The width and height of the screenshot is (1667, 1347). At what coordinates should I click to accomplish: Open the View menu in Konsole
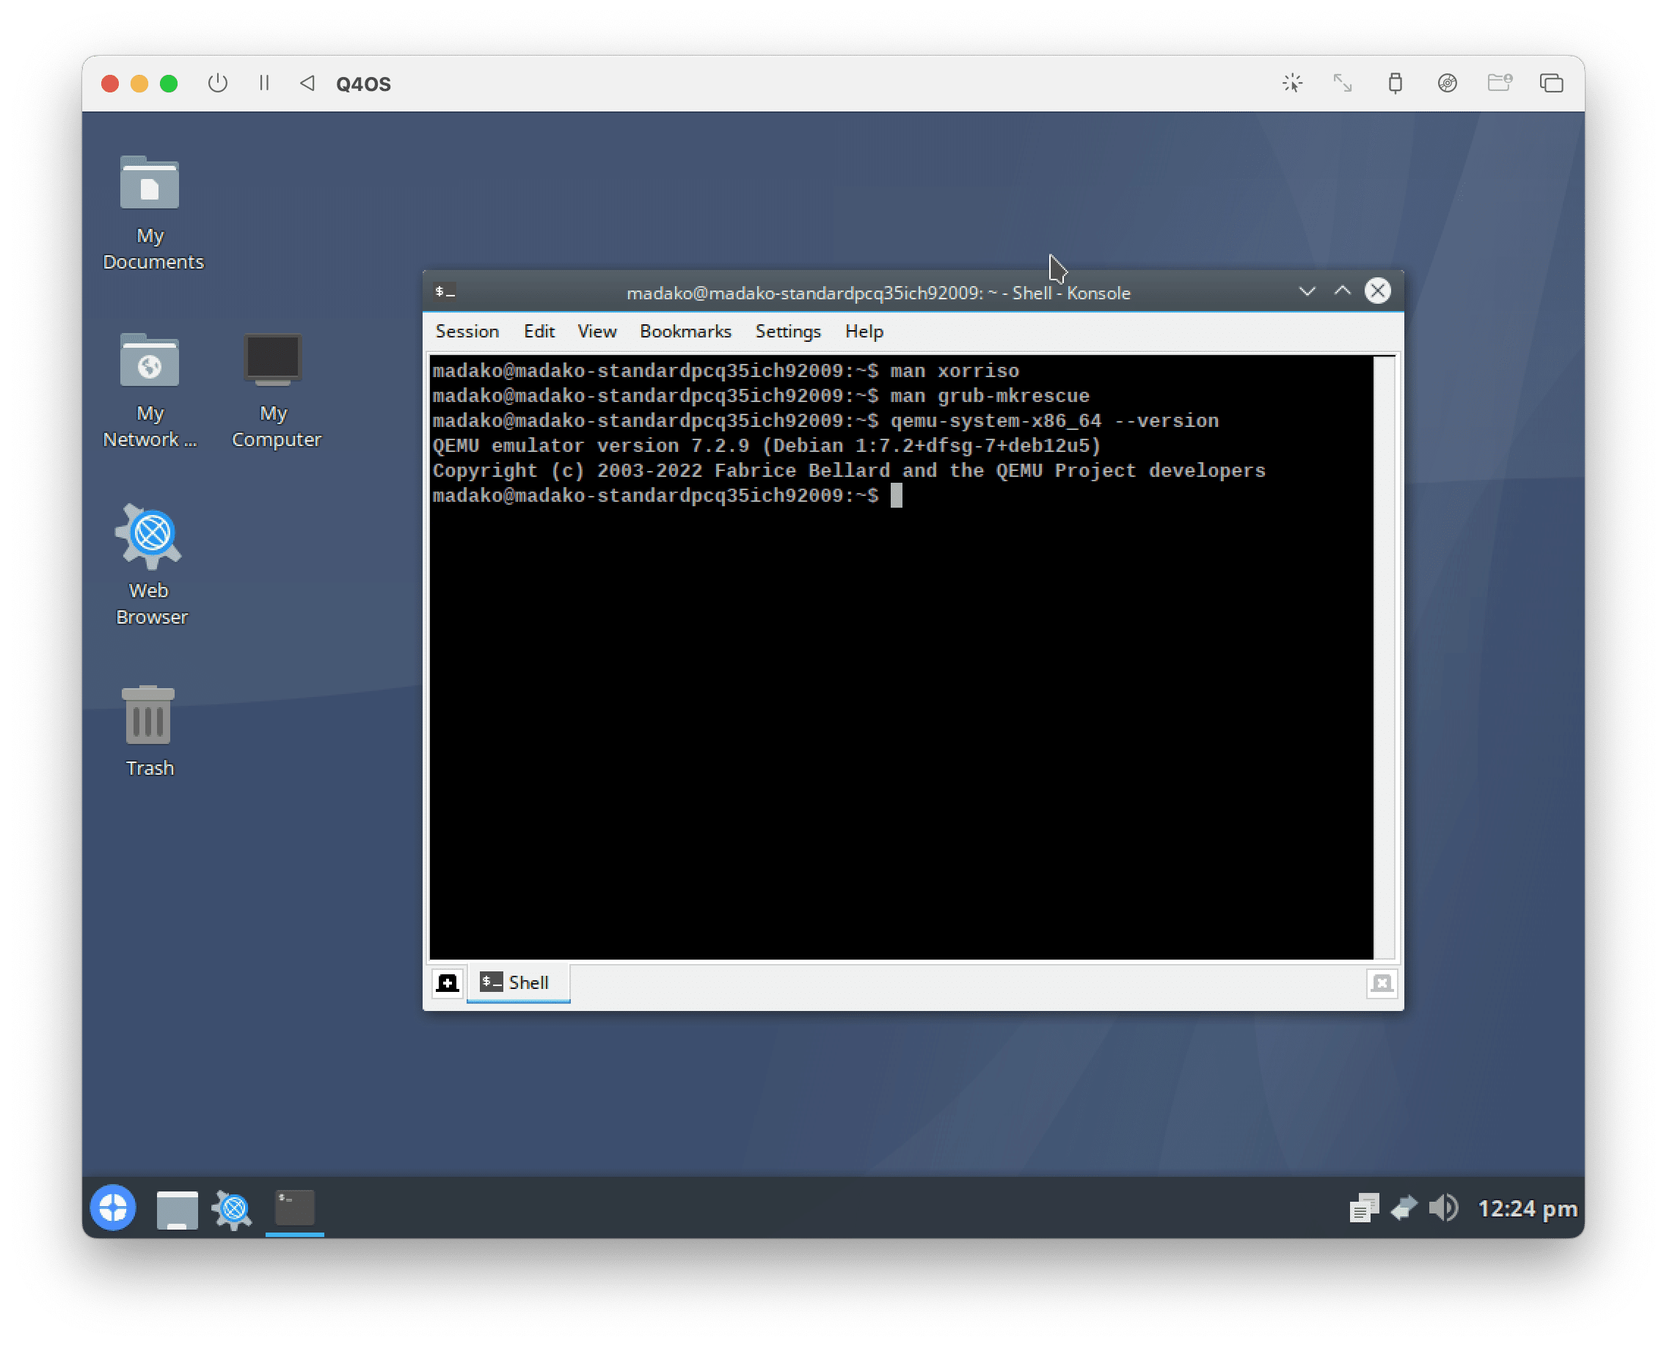pyautogui.click(x=597, y=332)
